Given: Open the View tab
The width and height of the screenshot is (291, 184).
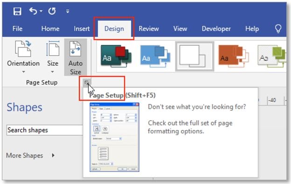Looking at the screenshot, I should click(x=180, y=29).
